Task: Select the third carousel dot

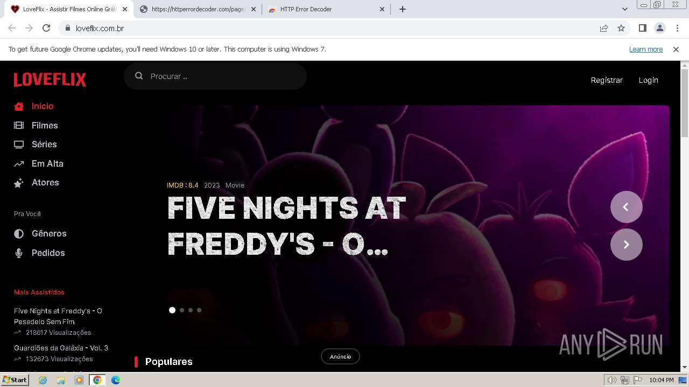Action: (191, 310)
